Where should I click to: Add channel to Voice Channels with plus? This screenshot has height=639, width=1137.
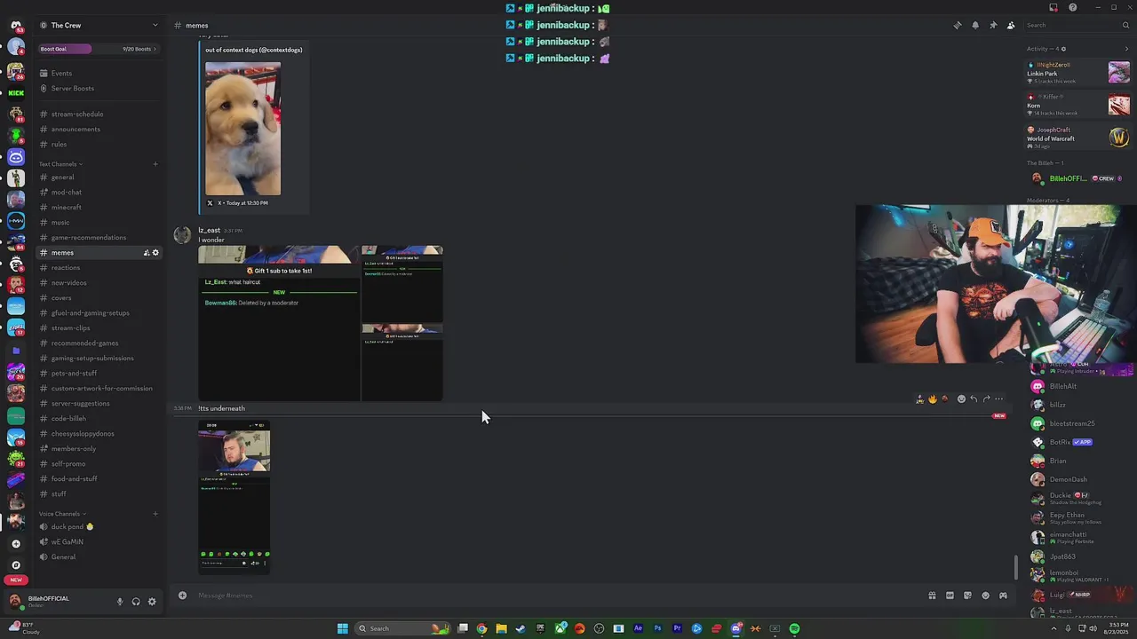pos(155,514)
